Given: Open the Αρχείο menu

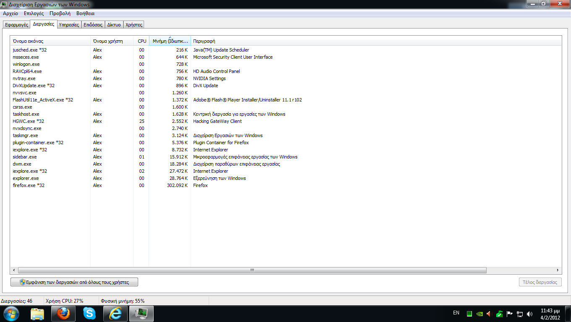Looking at the screenshot, I should click(x=10, y=13).
